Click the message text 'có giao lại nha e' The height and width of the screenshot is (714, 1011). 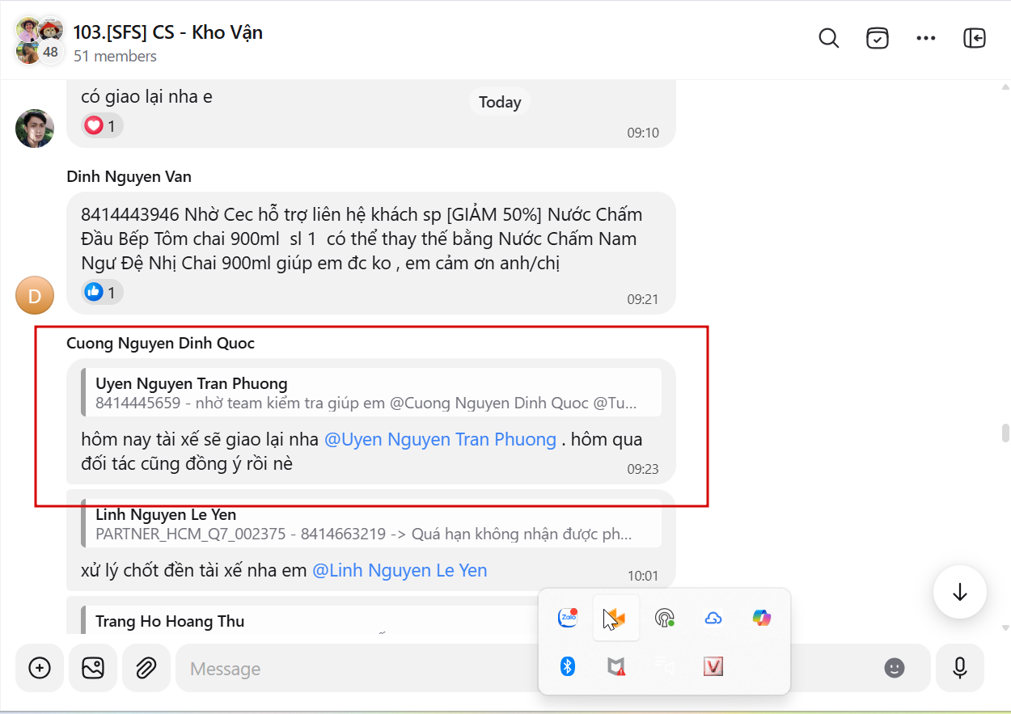coord(146,96)
